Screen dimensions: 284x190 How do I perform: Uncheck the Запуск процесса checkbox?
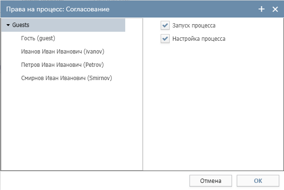pos(165,25)
